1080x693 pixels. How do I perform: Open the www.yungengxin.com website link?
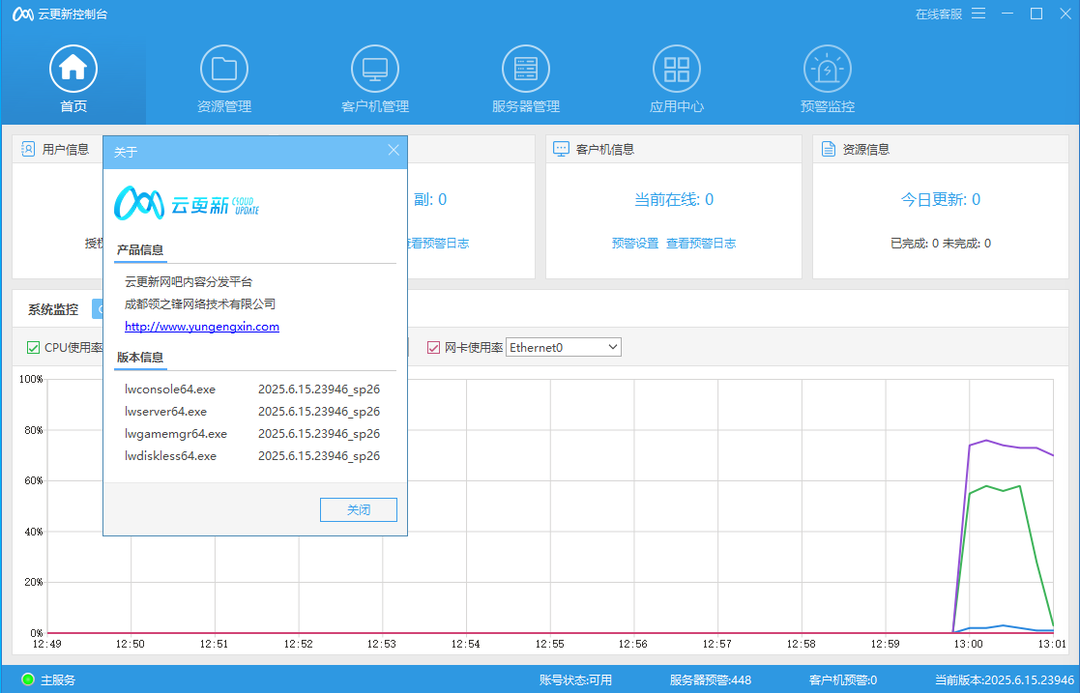click(x=201, y=327)
